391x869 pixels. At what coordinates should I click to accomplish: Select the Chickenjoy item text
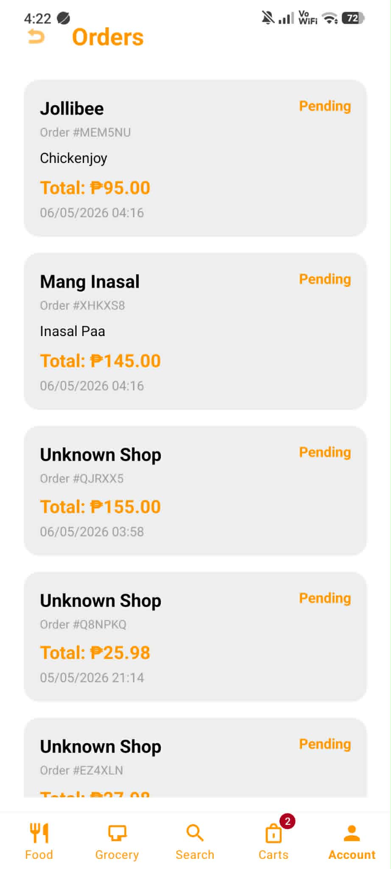pyautogui.click(x=74, y=158)
